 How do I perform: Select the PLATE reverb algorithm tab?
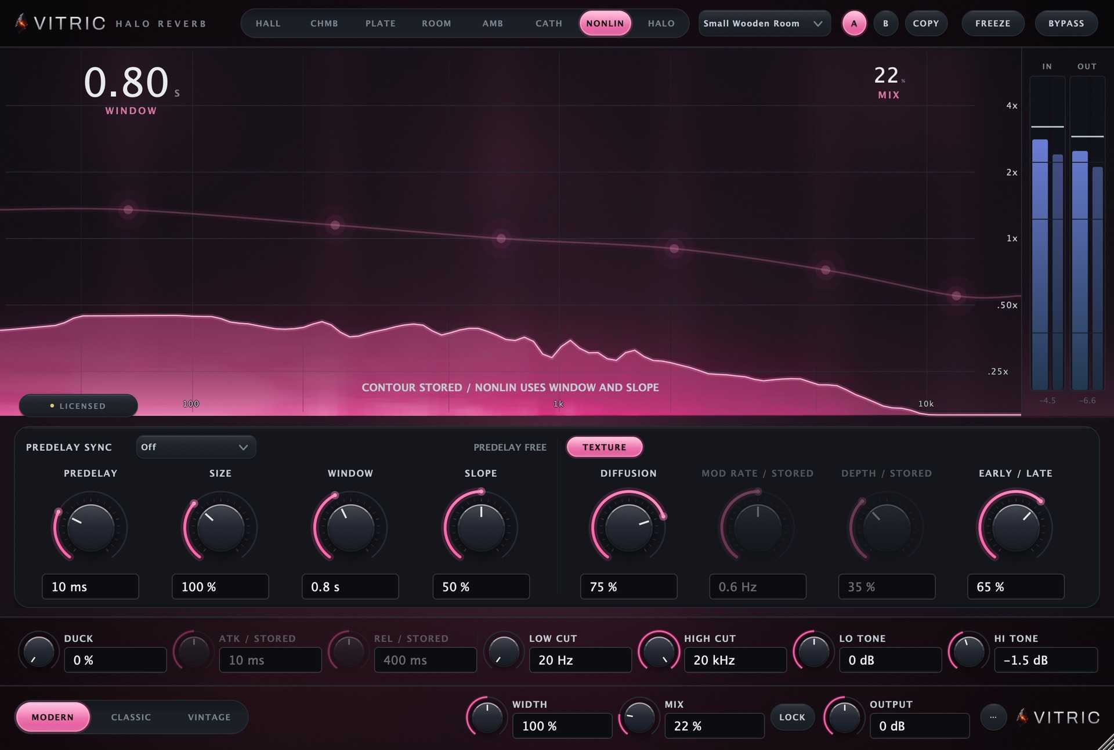381,23
